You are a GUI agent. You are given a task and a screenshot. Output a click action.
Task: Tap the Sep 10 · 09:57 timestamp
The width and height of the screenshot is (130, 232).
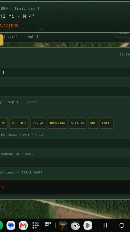point(22,102)
